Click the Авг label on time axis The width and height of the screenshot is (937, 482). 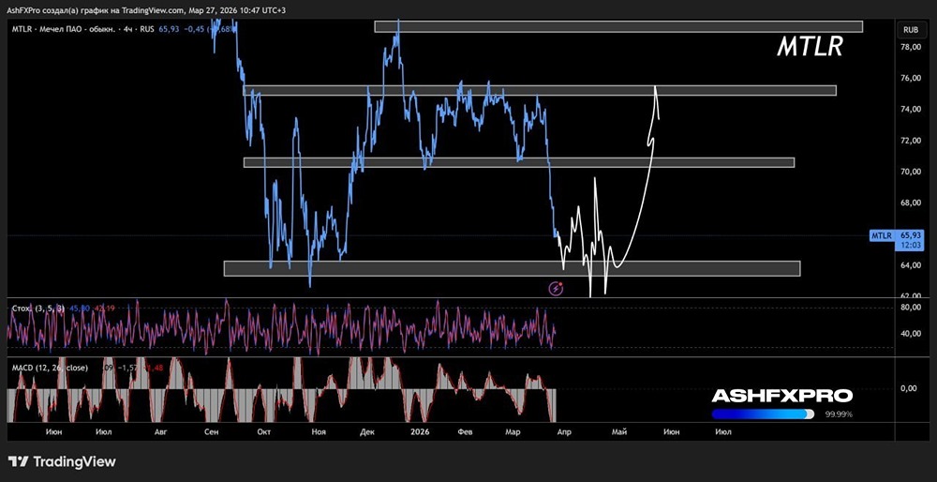(x=160, y=431)
